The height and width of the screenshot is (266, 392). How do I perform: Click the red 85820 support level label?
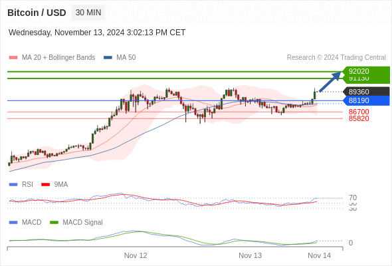click(x=359, y=118)
